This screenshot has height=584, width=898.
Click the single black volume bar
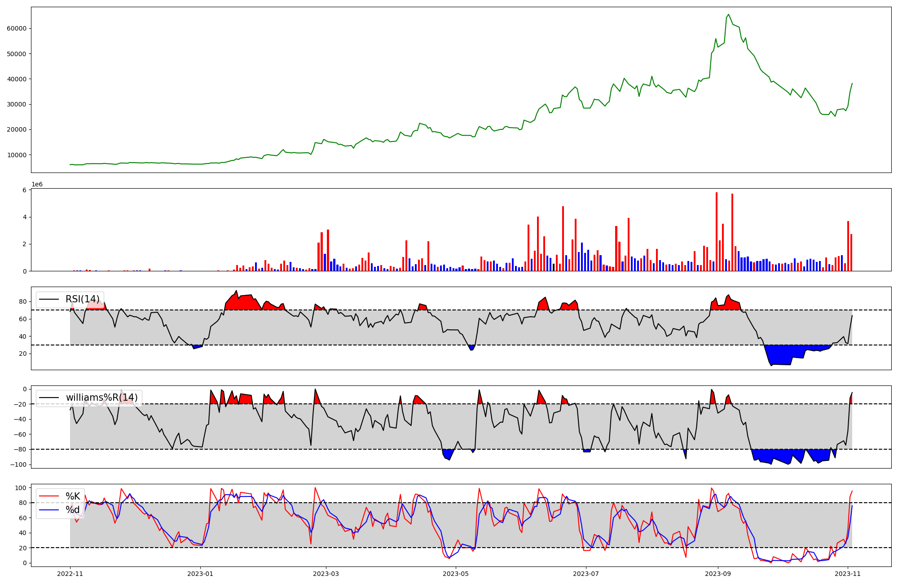tap(554, 267)
